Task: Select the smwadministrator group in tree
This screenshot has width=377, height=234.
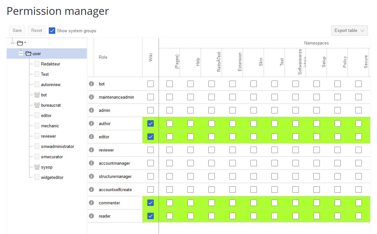Action: [x=57, y=146]
